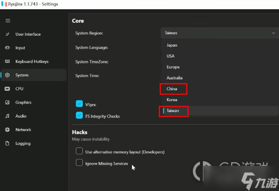Toggle the hamburger navigation menu
279x191 pixels.
(8, 21)
